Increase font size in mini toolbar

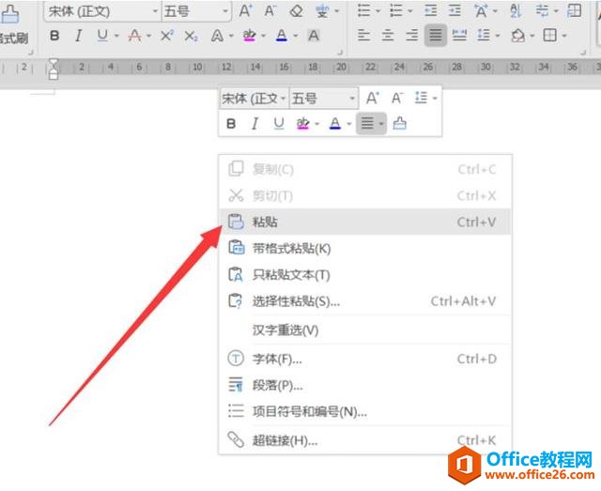pos(372,99)
